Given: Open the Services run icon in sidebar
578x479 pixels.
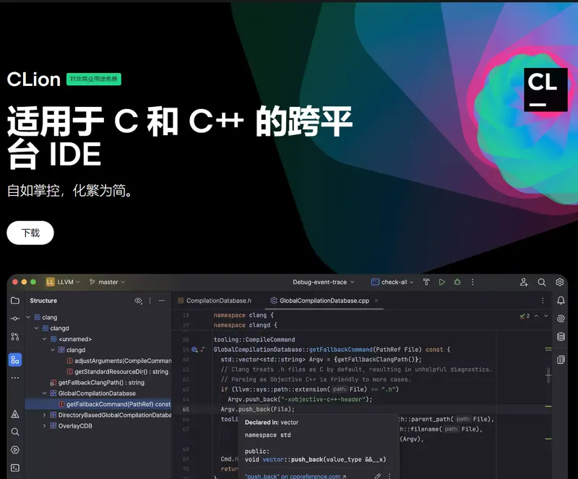Looking at the screenshot, I should (15, 449).
